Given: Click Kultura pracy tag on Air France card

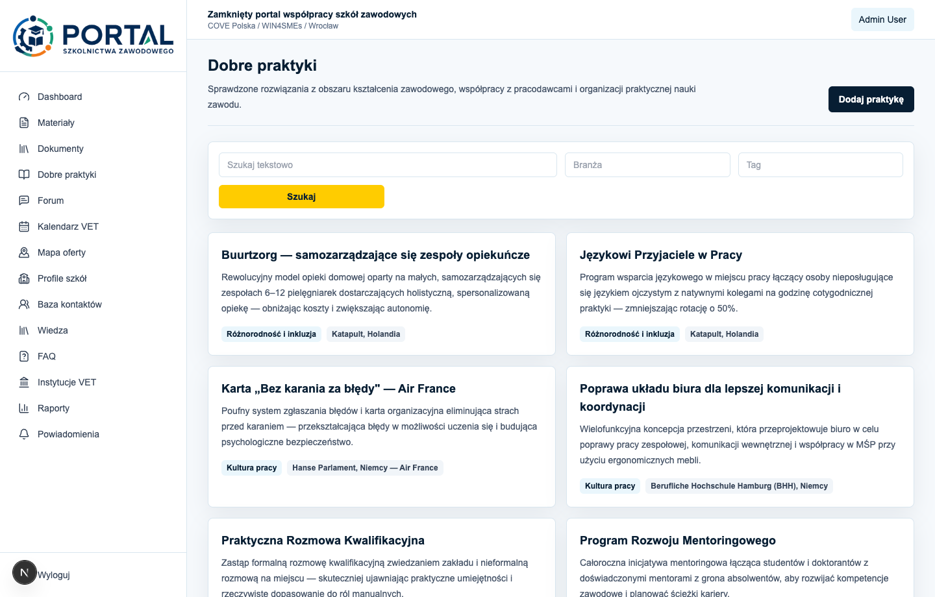Looking at the screenshot, I should 251,468.
